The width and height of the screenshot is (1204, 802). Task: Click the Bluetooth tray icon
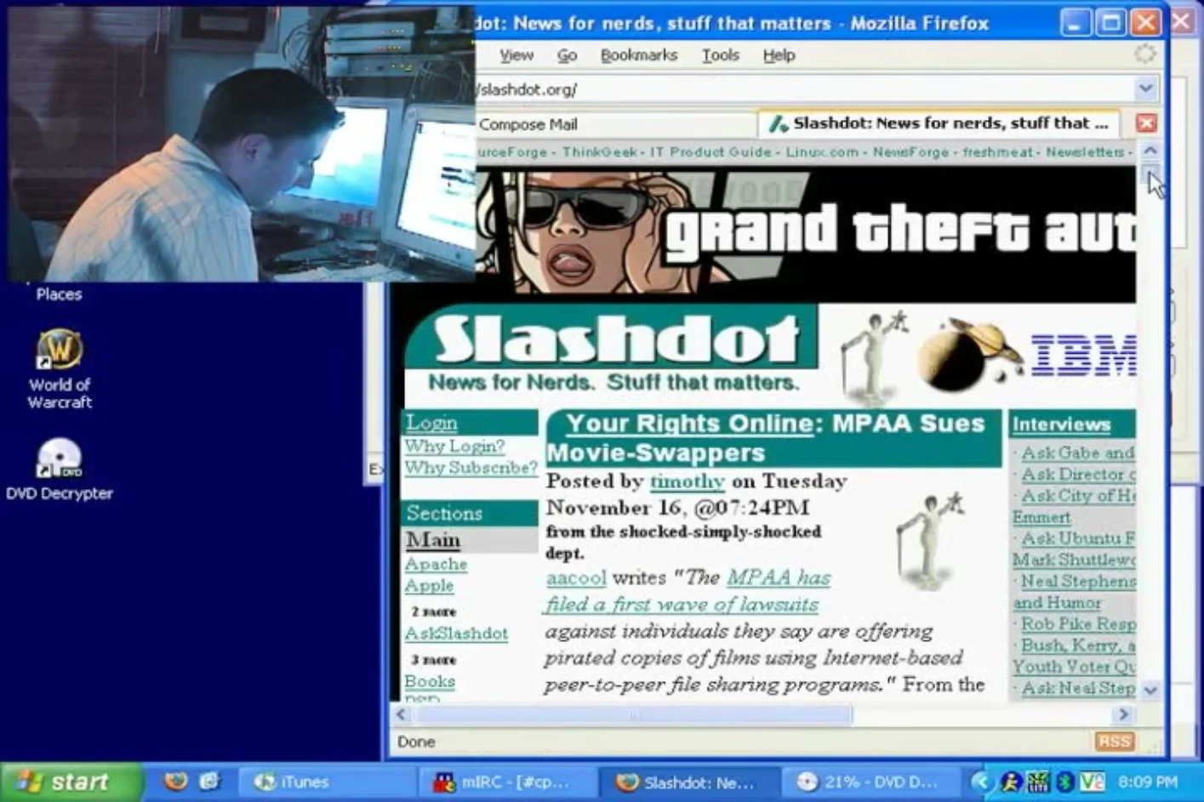click(1064, 782)
